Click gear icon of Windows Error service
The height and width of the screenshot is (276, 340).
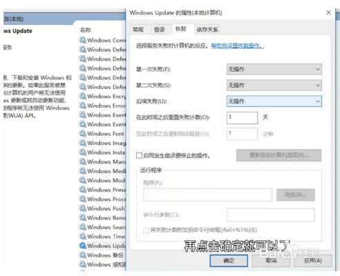83,106
